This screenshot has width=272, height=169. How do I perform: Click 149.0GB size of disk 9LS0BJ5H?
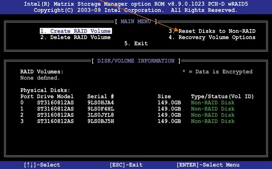(x=169, y=121)
